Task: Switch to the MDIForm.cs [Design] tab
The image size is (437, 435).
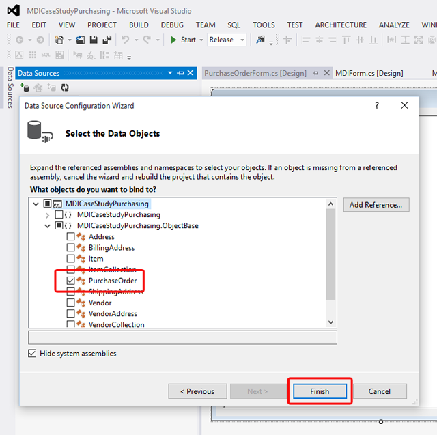Action: [x=369, y=73]
